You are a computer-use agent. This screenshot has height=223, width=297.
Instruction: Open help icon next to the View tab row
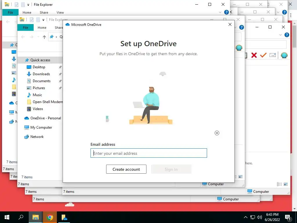[226, 12]
